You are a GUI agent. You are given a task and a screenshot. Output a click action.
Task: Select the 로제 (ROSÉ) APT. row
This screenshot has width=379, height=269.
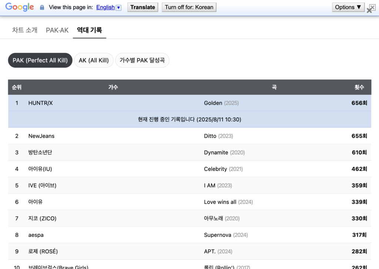189,251
